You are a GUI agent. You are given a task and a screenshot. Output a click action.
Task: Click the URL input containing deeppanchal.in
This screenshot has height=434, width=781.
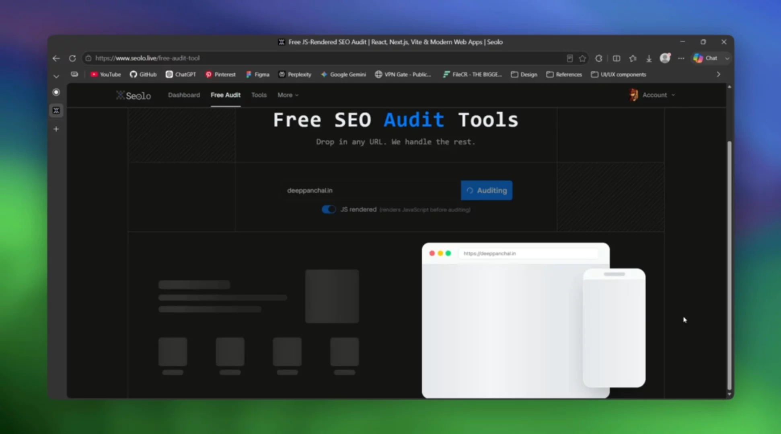coord(371,190)
